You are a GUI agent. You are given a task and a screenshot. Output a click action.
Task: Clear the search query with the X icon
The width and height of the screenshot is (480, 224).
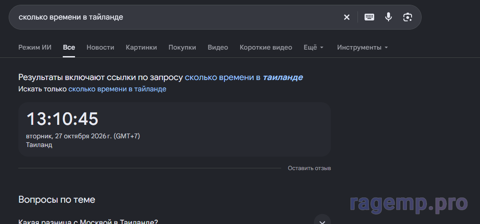pos(347,17)
